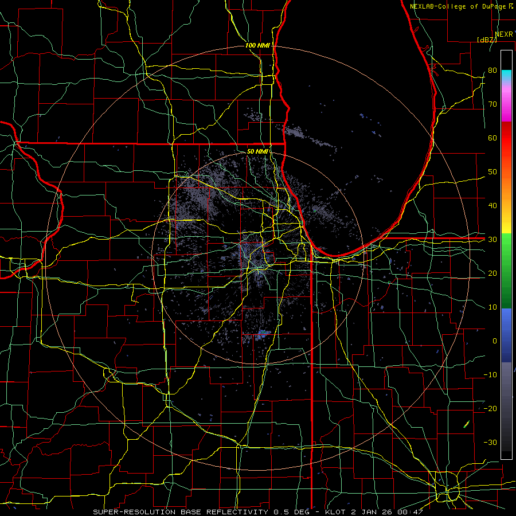
Task: Click the cyan top segment of color bar
Action: tap(506, 75)
